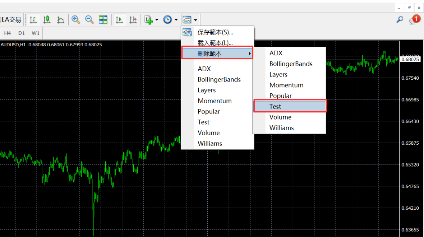Screen dimensions: 424x237
Task: Click the 0.68025 current price label
Action: click(x=410, y=59)
